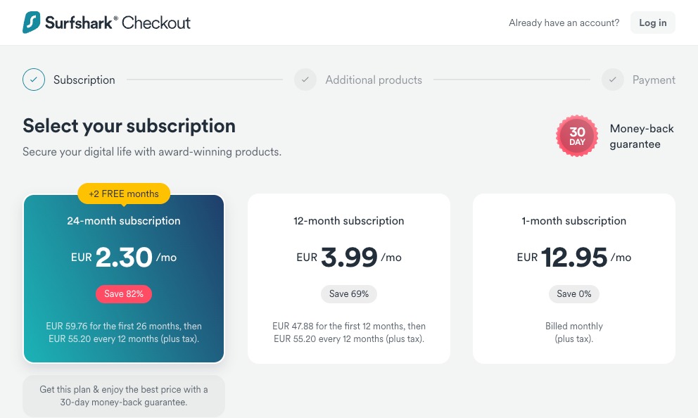Go to the Additional products step
The image size is (698, 418).
pos(374,80)
